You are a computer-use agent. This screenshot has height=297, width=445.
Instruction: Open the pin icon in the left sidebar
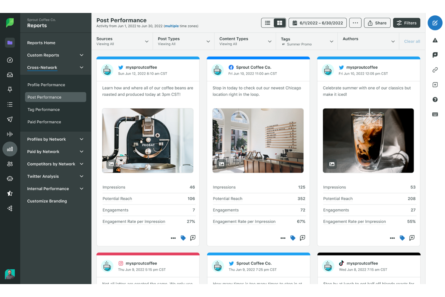(10, 89)
